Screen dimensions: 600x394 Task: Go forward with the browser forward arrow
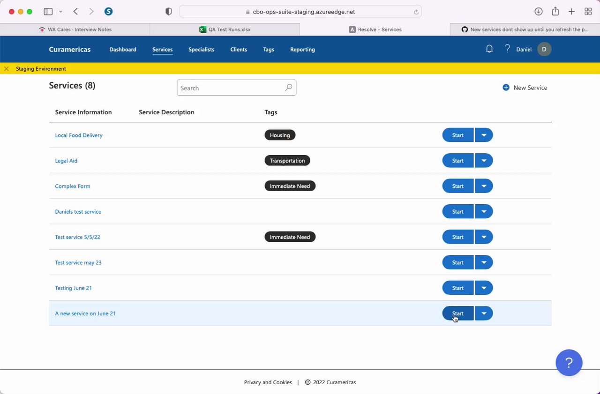point(91,12)
